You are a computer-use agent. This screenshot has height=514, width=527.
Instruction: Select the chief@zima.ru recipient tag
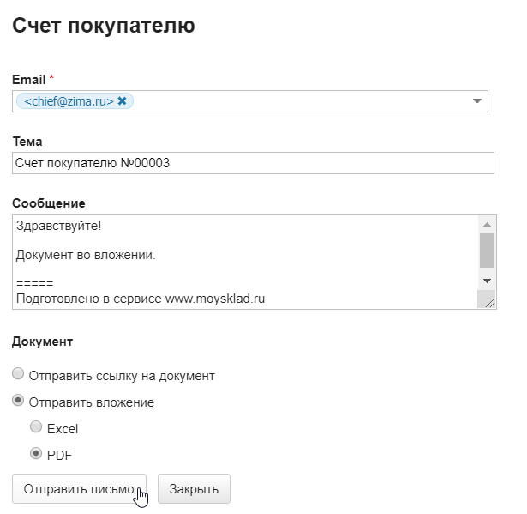coord(69,101)
